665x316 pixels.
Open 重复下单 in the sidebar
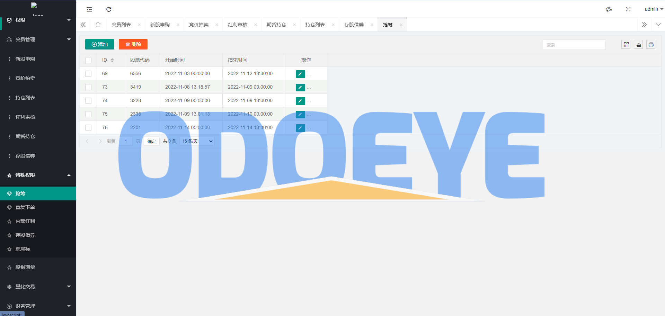38,207
